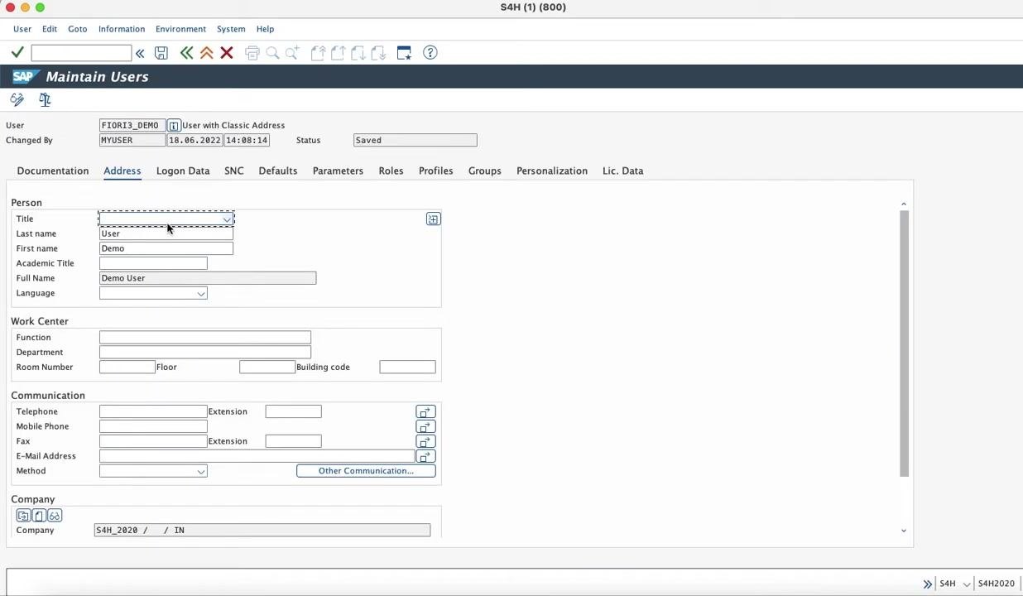Click the scroll down arrow
Image resolution: width=1023 pixels, height=596 pixels.
pos(904,531)
